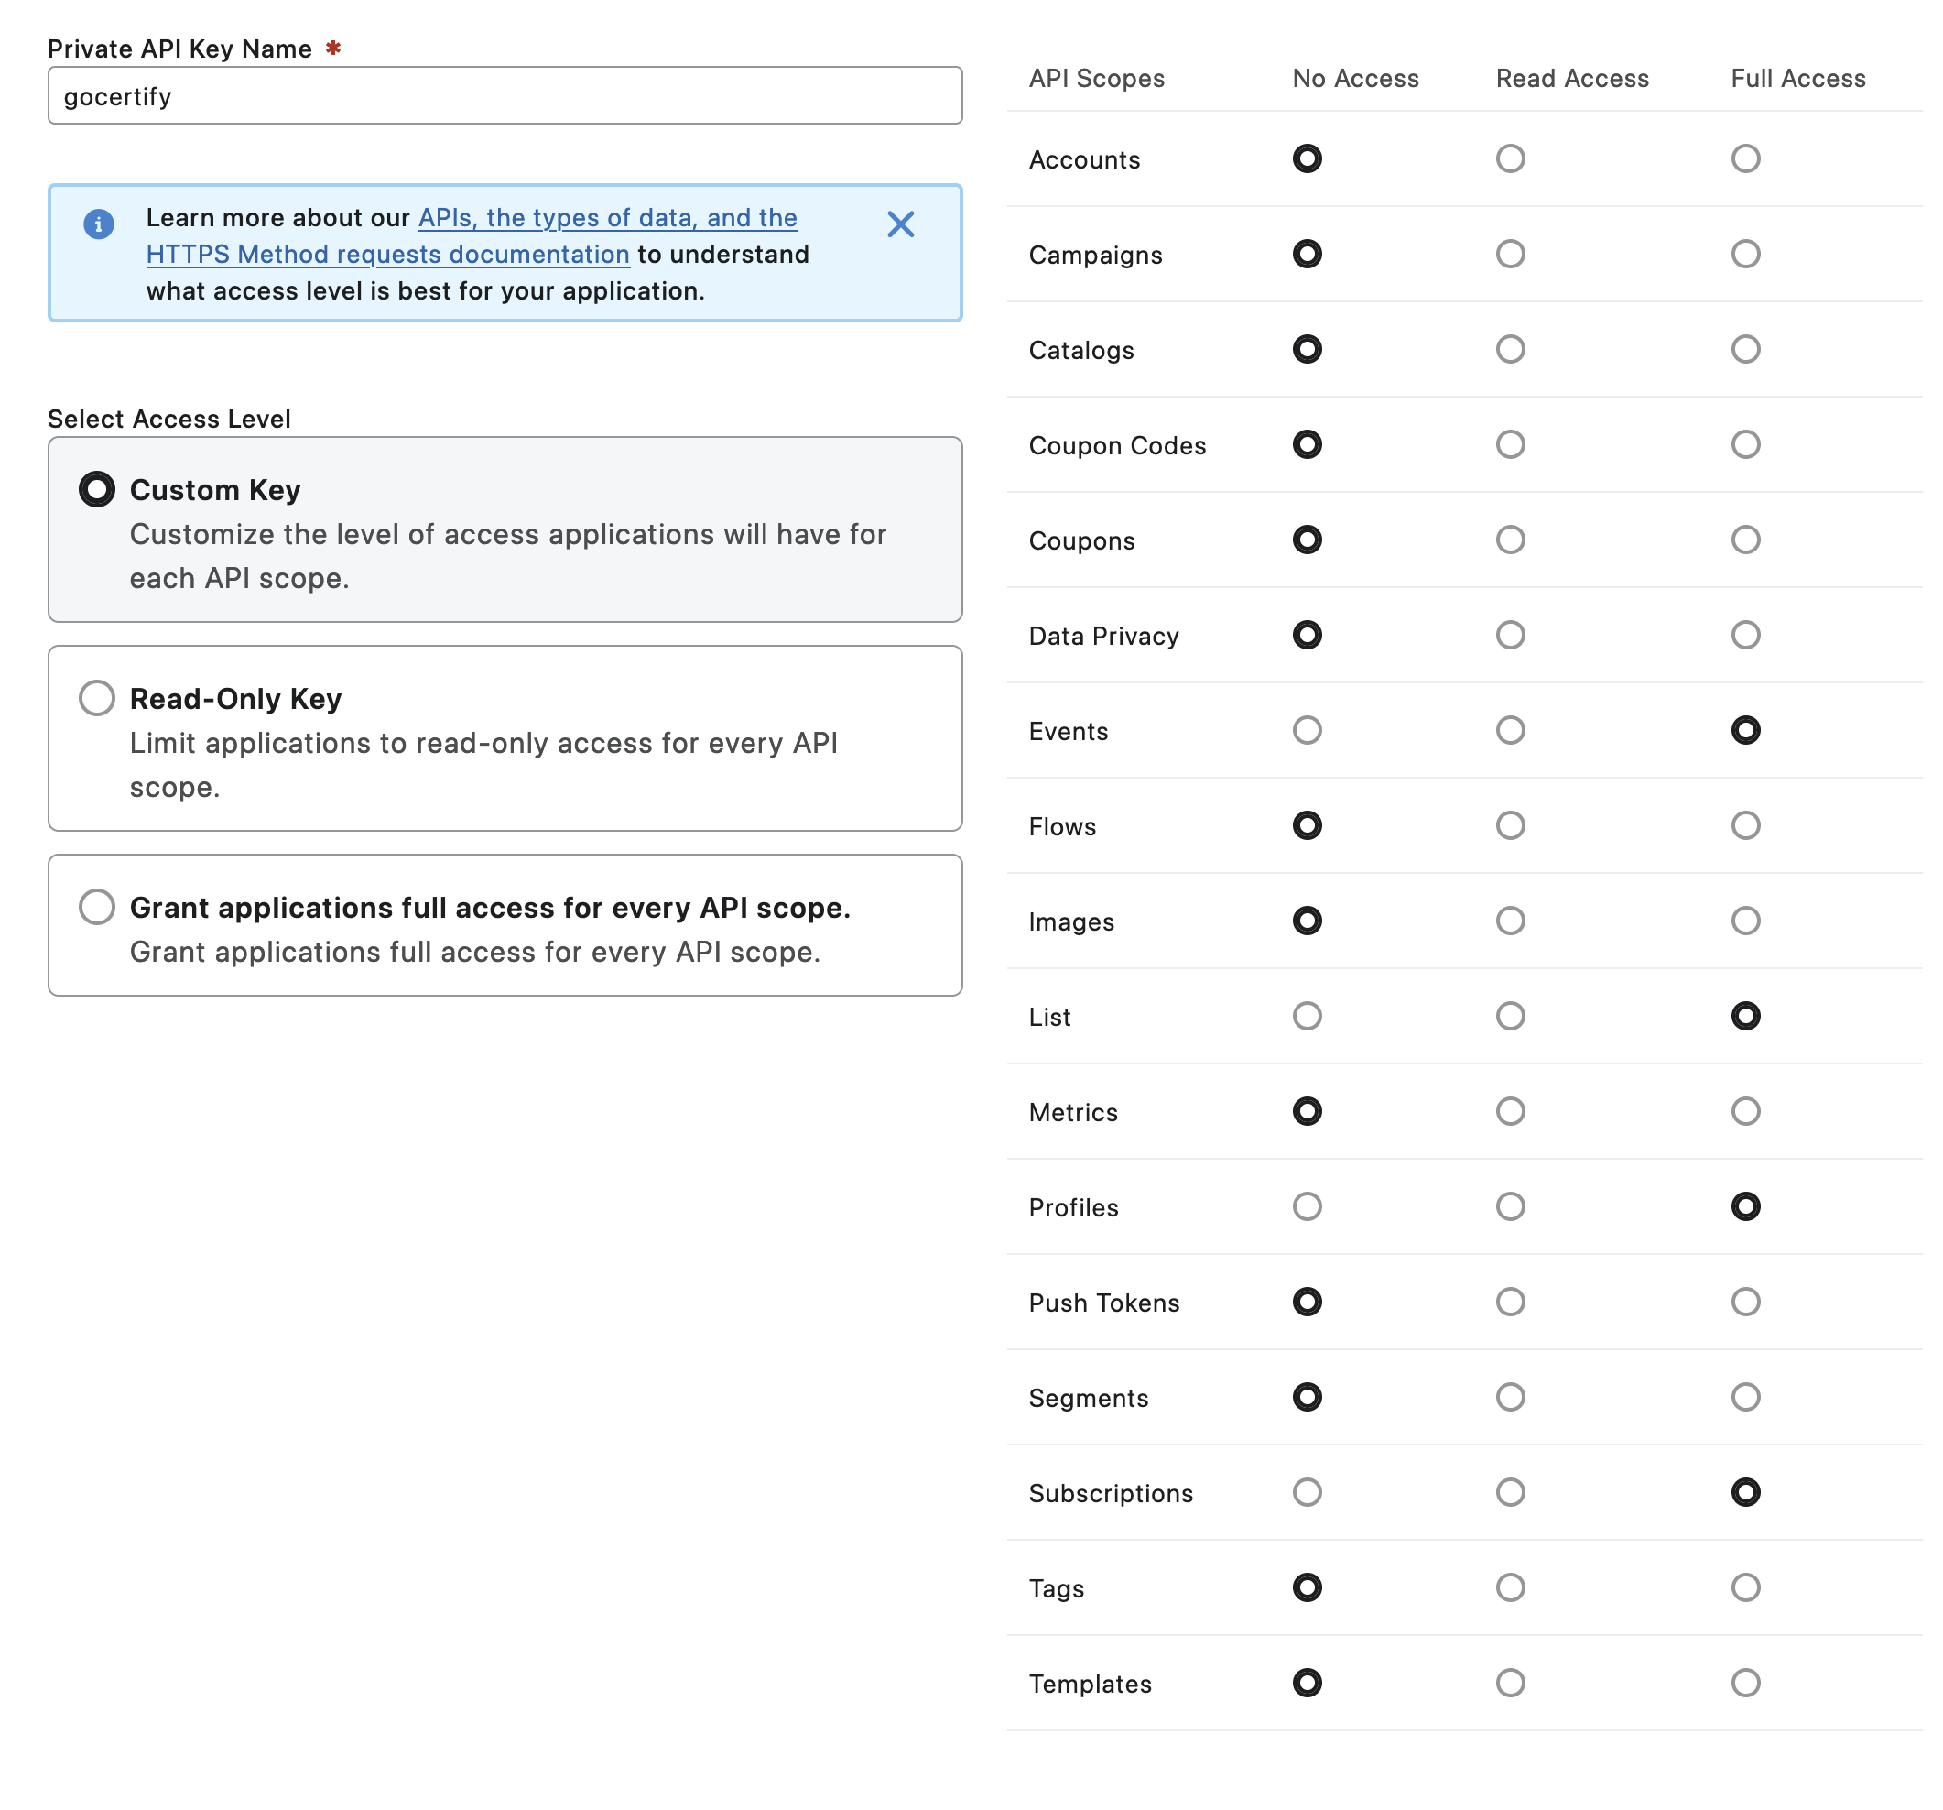Set Subscriptions scope to Read Access
The width and height of the screenshot is (1943, 1810).
[1510, 1492]
